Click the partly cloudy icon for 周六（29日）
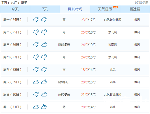This screenshot has width=150, height=114. pyautogui.click(x=44, y=82)
